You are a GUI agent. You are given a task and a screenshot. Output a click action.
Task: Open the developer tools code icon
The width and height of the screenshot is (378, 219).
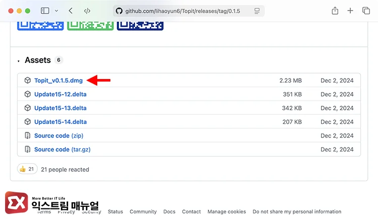pos(87,11)
